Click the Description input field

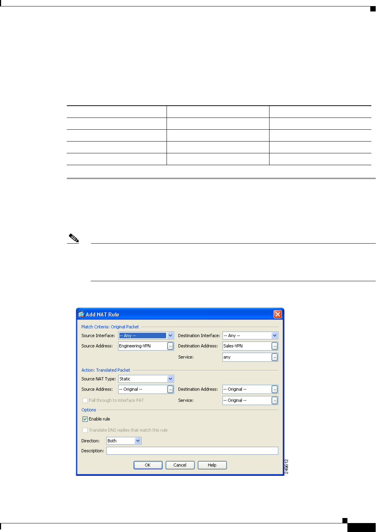(x=192, y=451)
